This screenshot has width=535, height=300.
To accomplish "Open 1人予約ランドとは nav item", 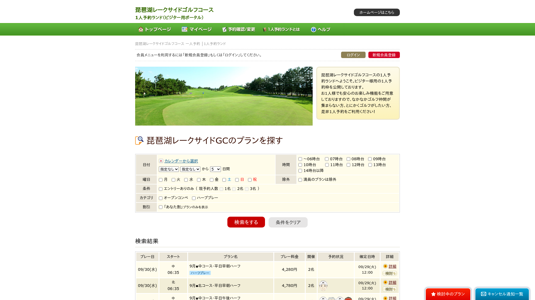I will tap(281, 29).
